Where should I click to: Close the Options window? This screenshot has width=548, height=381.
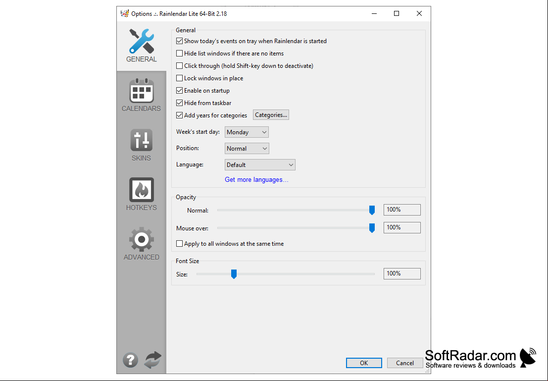(x=419, y=14)
